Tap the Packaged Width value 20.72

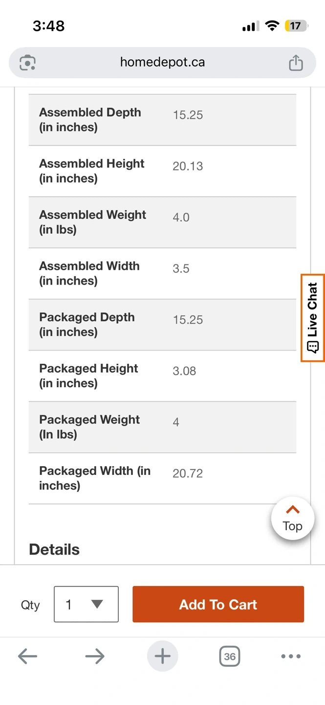pos(188,473)
